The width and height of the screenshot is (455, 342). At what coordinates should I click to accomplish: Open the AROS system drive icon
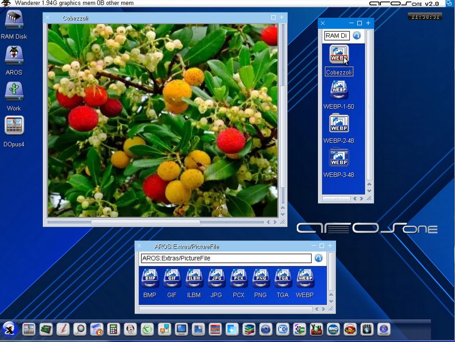point(14,56)
